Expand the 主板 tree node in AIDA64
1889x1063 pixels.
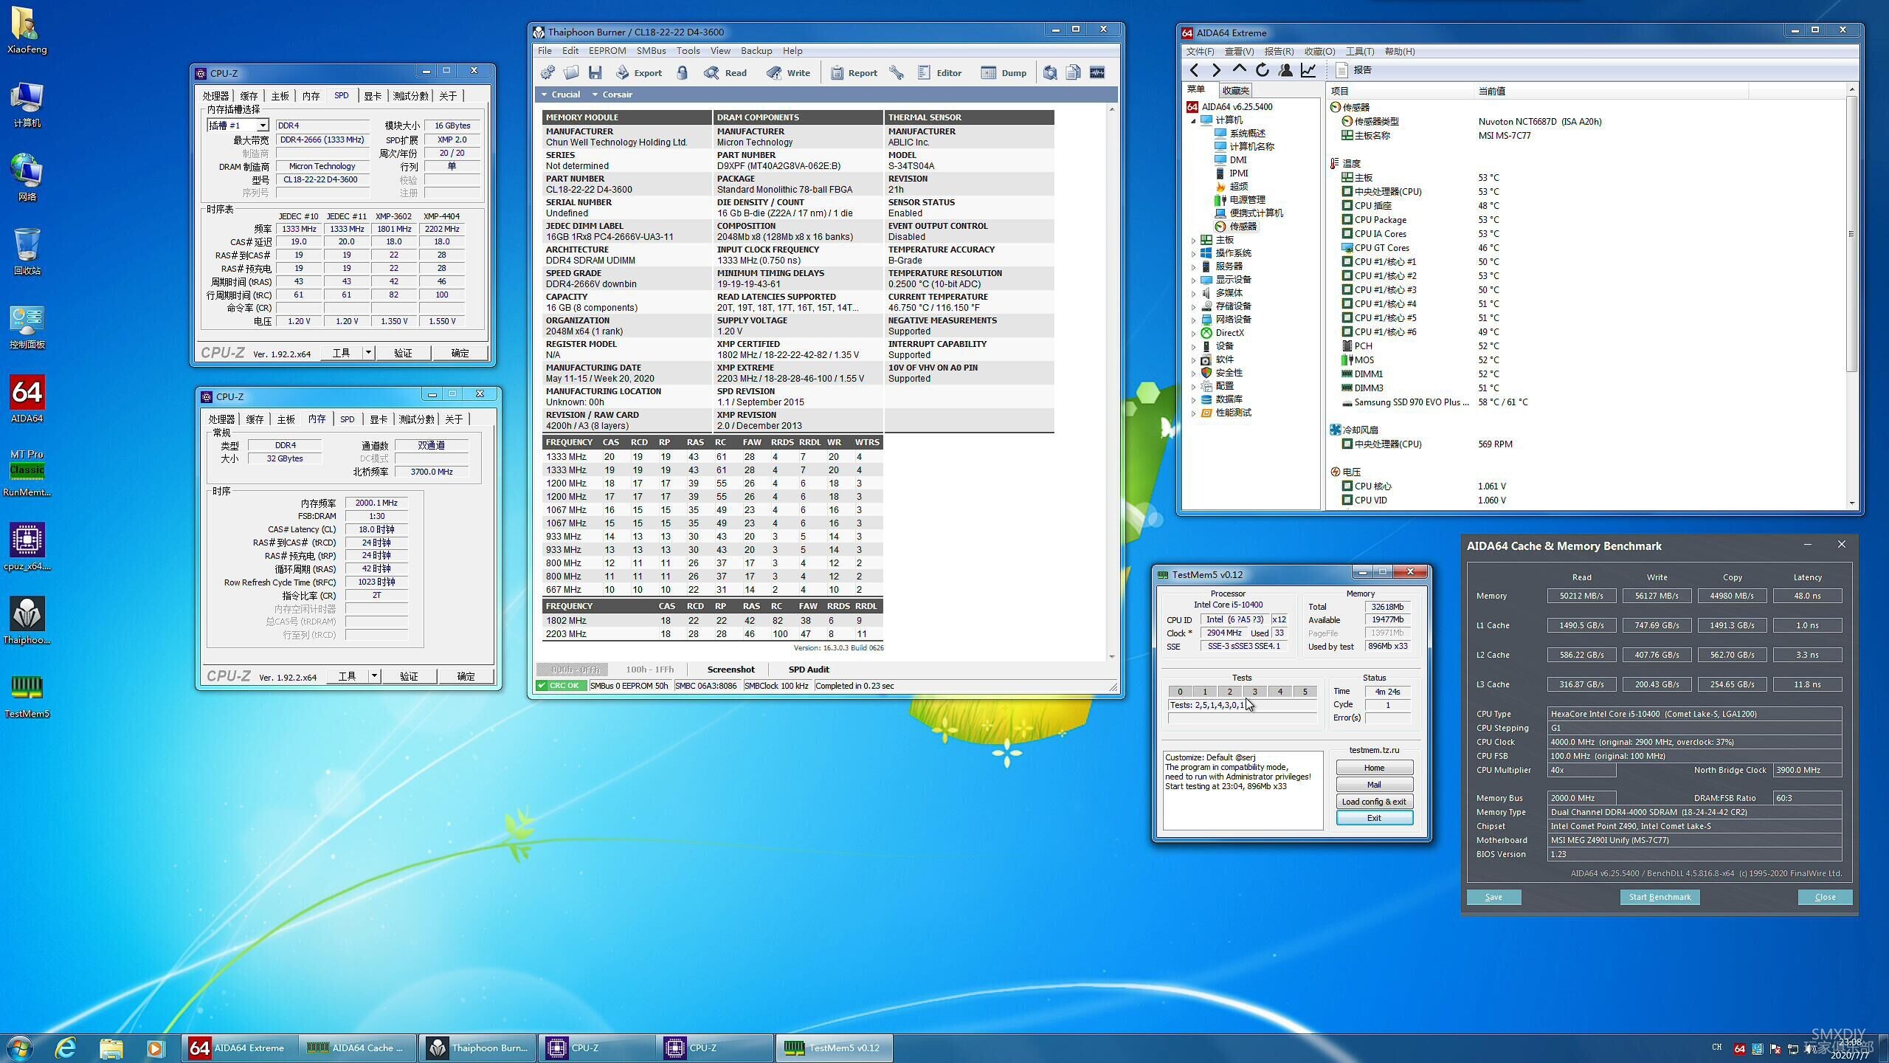[1194, 240]
